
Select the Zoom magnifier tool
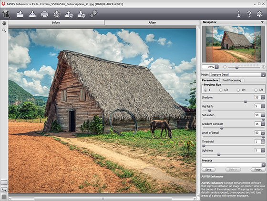(x=4, y=30)
